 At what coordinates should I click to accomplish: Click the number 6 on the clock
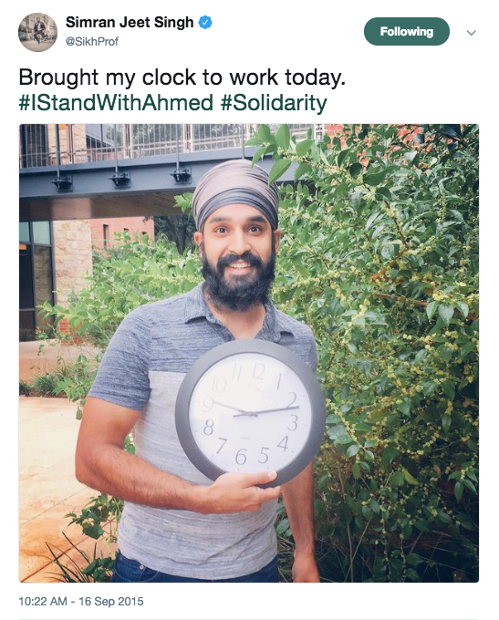[x=241, y=457]
